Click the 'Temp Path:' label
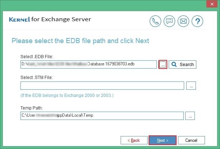220x149 pixels. coord(32,108)
